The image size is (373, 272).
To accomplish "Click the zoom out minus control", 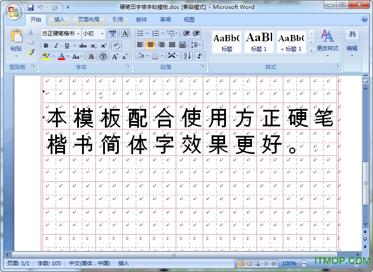I will 304,263.
